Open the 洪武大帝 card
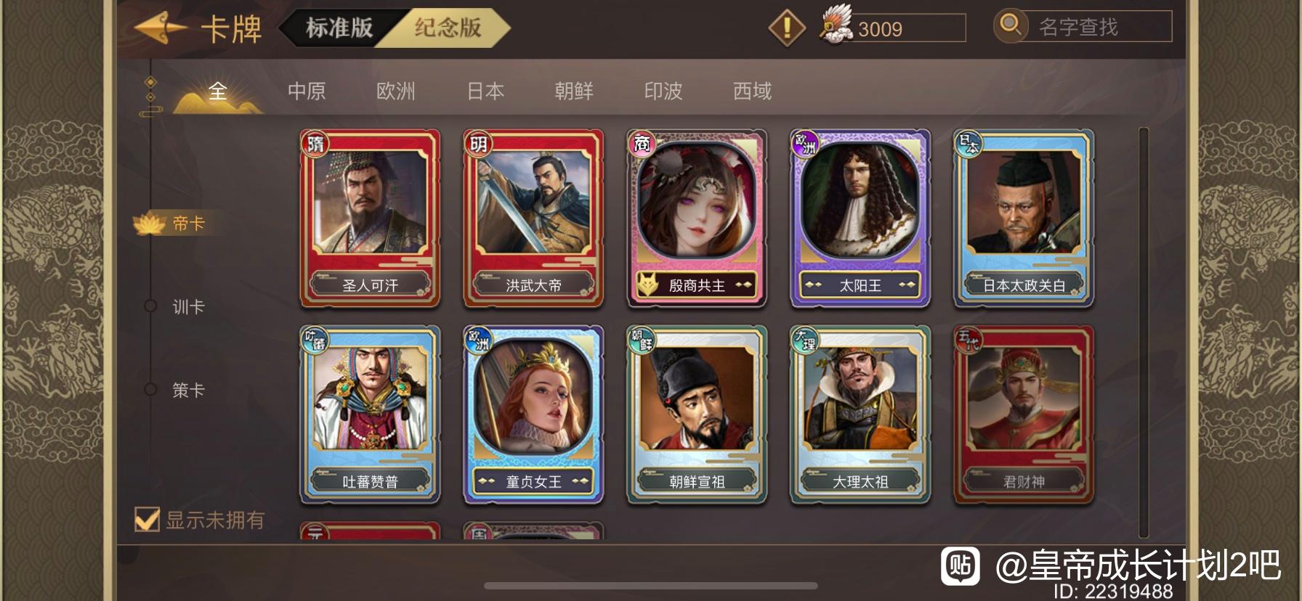The width and height of the screenshot is (1302, 601). (x=533, y=218)
